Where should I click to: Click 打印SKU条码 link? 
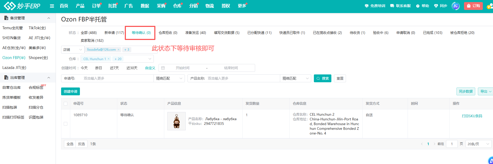[472, 116]
